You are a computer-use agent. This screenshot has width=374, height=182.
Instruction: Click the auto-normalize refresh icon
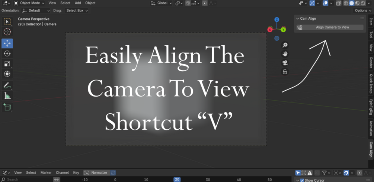click(x=113, y=173)
